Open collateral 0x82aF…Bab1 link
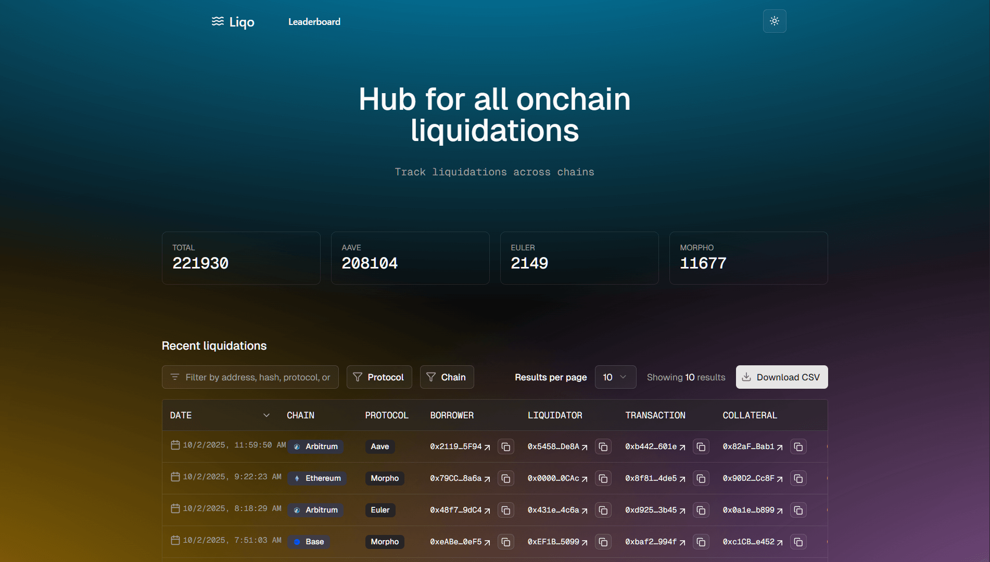Image resolution: width=990 pixels, height=562 pixels. pos(752,447)
